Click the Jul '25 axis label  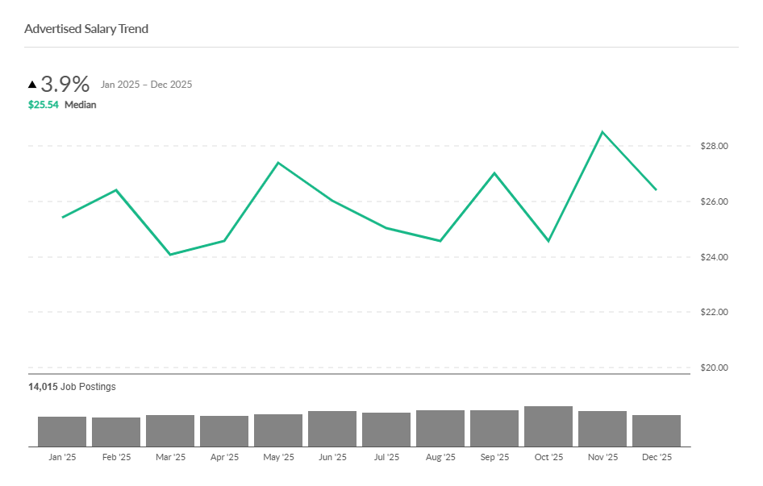pyautogui.click(x=386, y=457)
